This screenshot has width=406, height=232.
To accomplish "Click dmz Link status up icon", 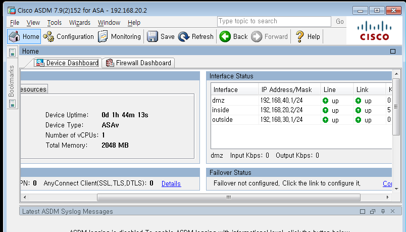I will coord(359,101).
